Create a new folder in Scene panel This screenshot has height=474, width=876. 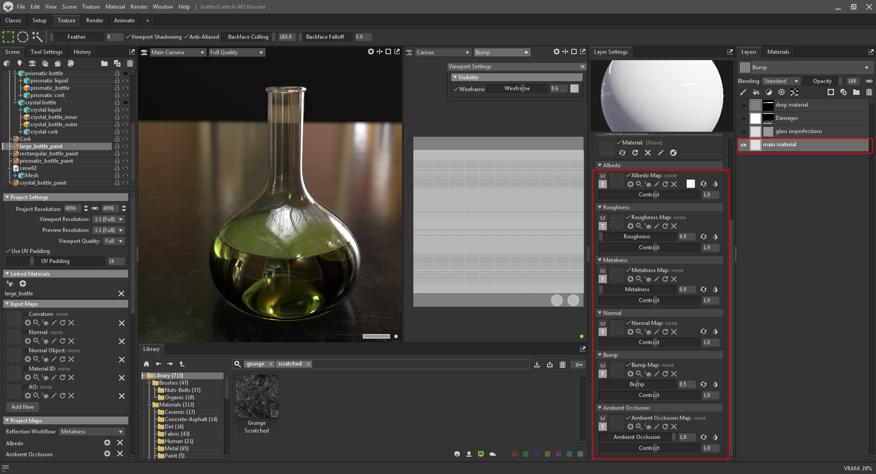pyautogui.click(x=104, y=63)
